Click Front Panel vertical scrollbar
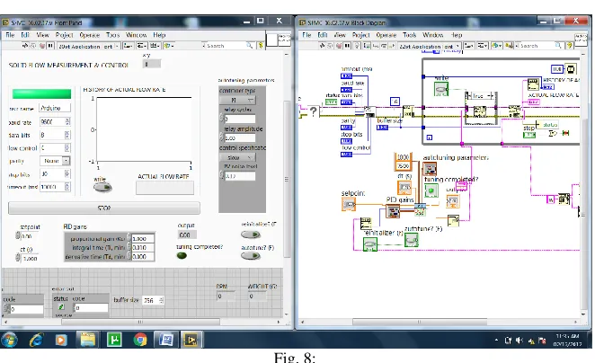The image size is (595, 363). click(x=287, y=181)
